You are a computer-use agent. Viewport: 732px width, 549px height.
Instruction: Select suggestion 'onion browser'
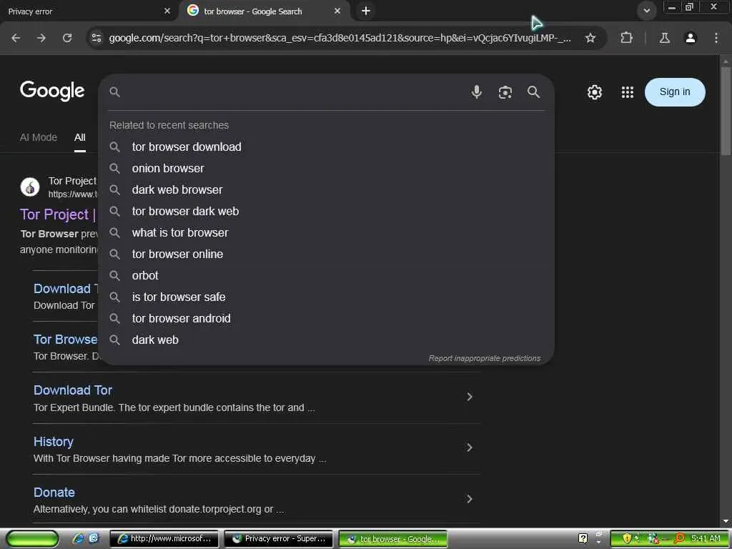(x=326, y=168)
